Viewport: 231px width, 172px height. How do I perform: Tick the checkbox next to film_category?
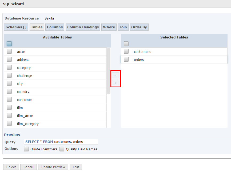(9, 123)
